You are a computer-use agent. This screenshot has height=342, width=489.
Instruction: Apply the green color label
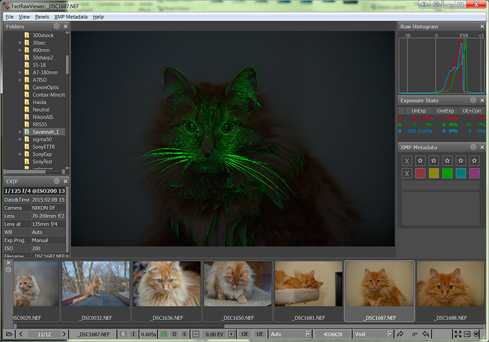pyautogui.click(x=447, y=173)
